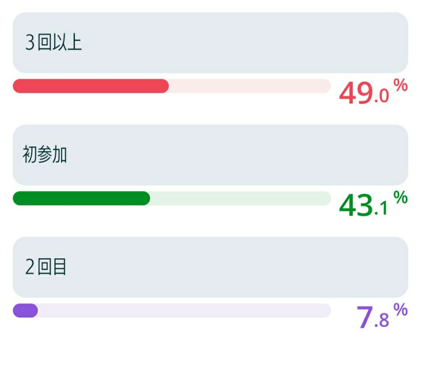Click the 43.1 percentage value
Screen dimensions: 421x382
click(x=363, y=205)
